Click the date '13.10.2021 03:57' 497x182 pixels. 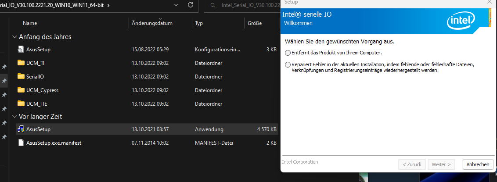150,129
